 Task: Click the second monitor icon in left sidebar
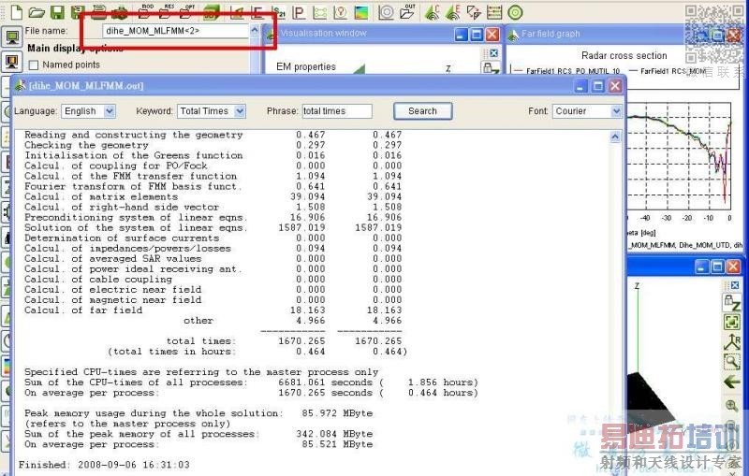12,61
